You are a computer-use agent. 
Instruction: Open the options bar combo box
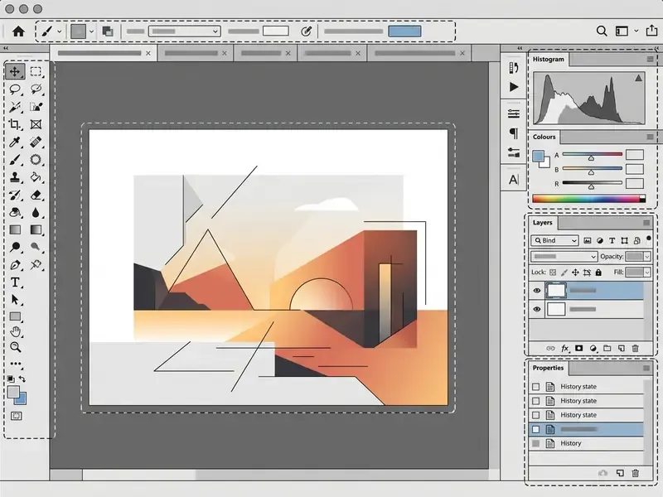[184, 31]
